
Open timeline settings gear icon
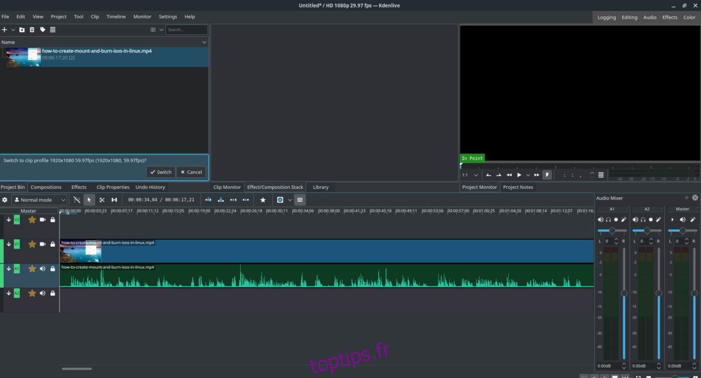pos(5,199)
